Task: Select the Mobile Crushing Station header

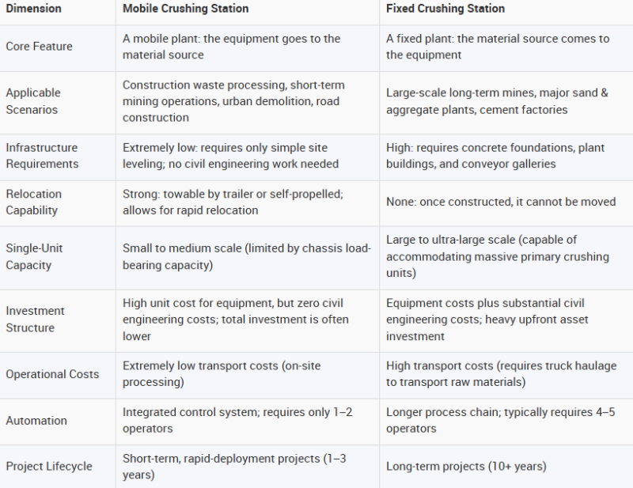Action: pos(186,9)
